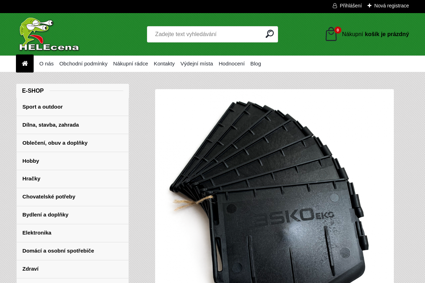Viewport: 425px width, 283px height.
Task: Click the HELEcena fish logo
Action: pos(49,34)
